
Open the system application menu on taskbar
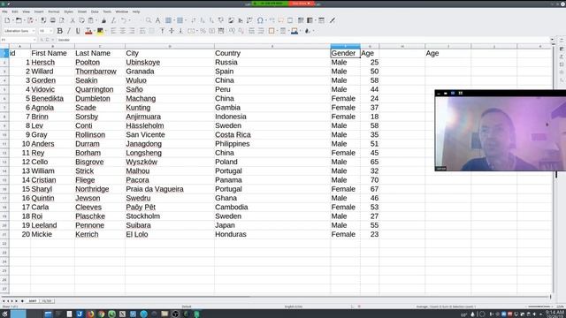(4, 314)
